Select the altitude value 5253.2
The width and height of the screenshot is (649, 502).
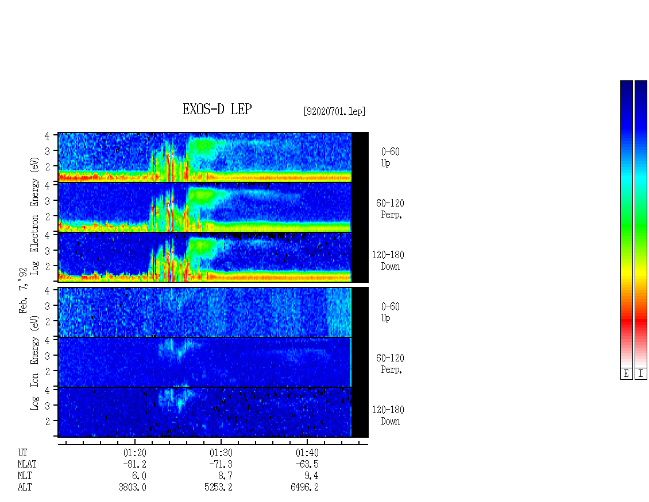(x=219, y=487)
